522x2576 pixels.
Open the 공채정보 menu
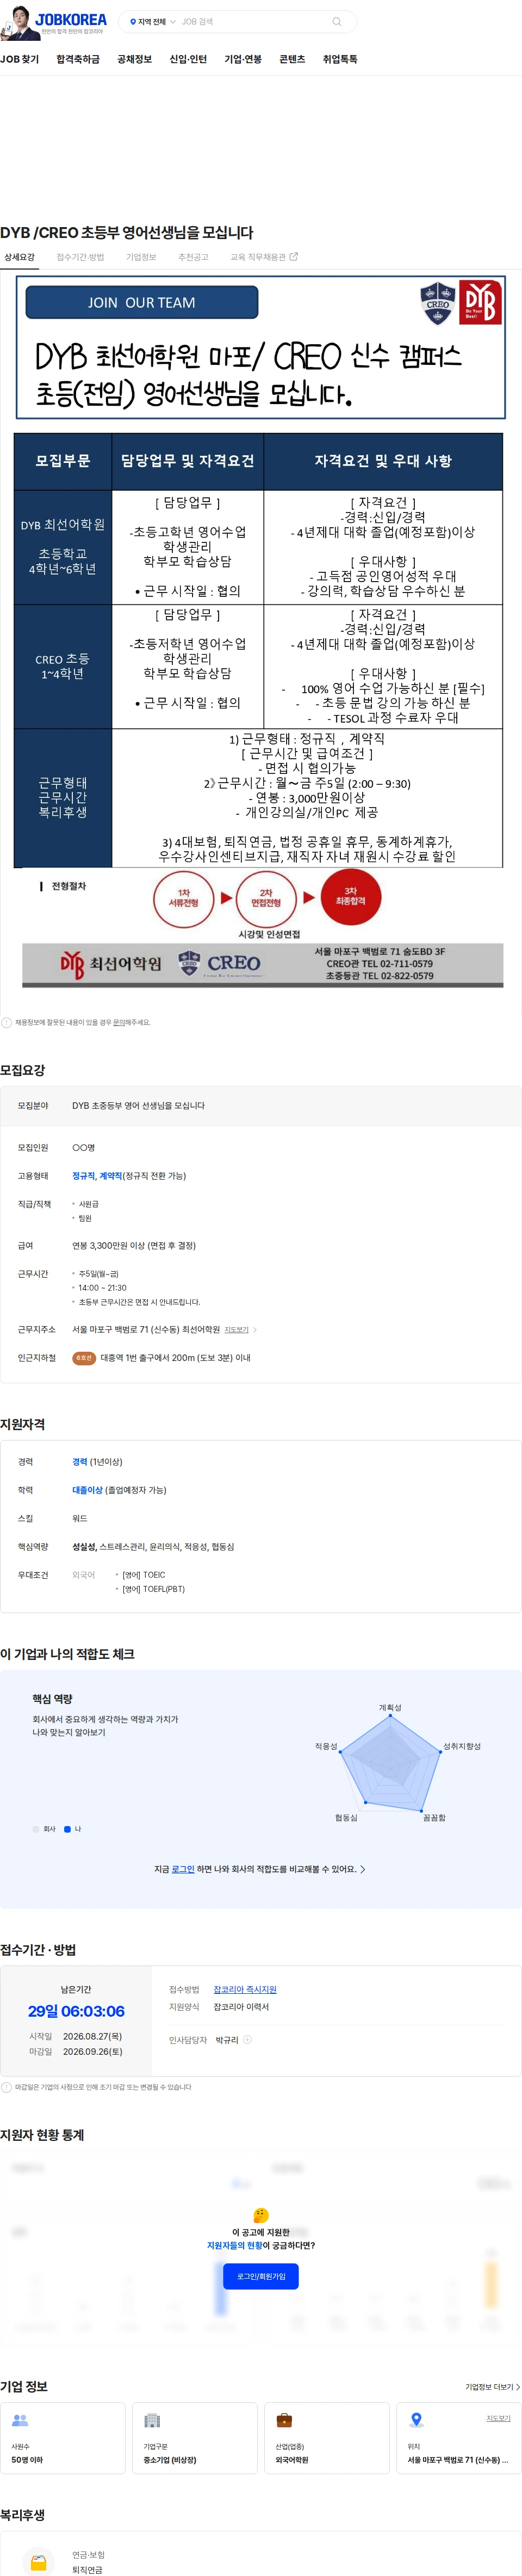[135, 59]
